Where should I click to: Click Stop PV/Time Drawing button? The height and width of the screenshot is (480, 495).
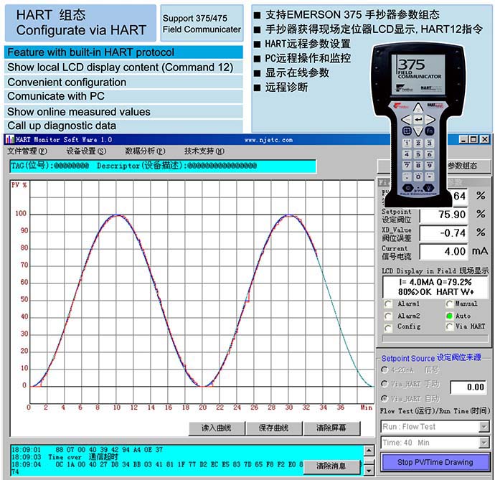(435, 463)
